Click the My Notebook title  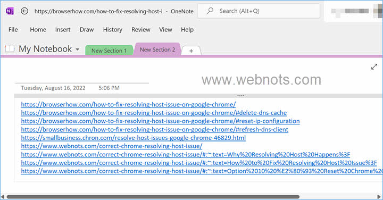(45, 49)
